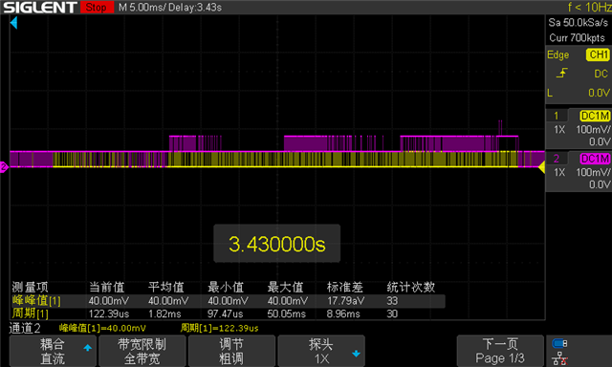Viewport: 612px width, 367px height.
Task: Open the 探头 1X probe dropdown
Action: [x=321, y=351]
